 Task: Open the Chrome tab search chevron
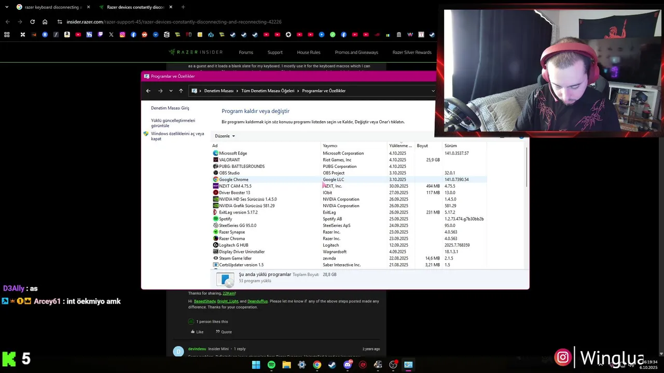(7, 7)
